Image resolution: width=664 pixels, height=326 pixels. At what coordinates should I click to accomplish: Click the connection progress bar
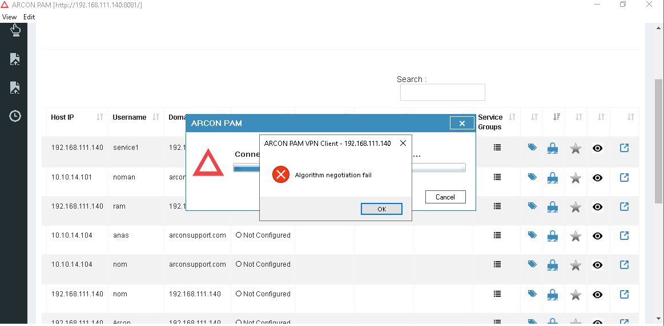(349, 168)
